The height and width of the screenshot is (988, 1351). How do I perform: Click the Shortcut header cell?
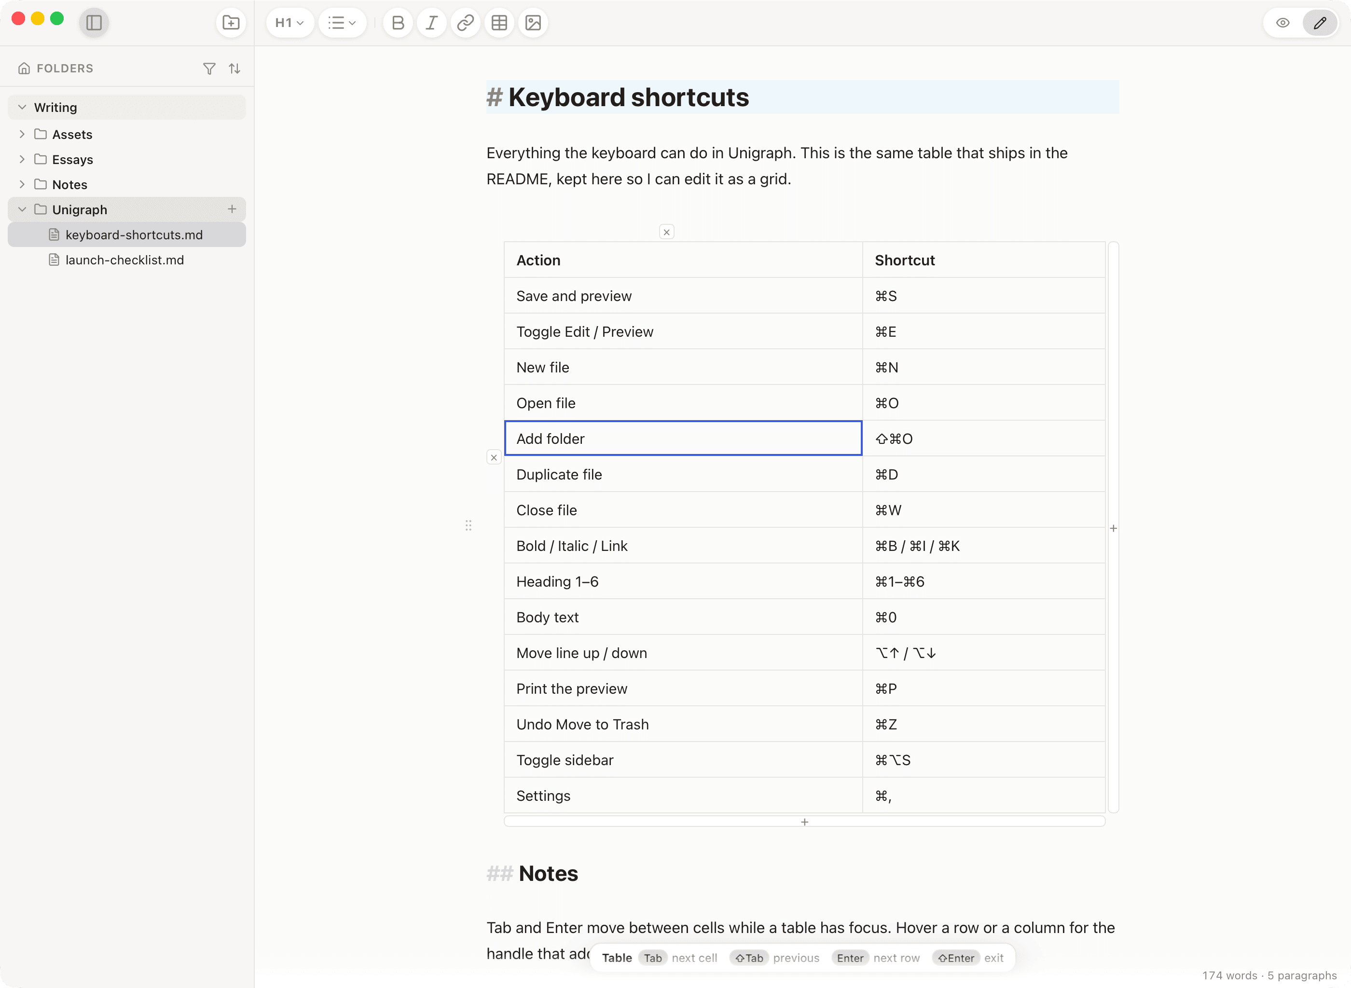coord(984,260)
